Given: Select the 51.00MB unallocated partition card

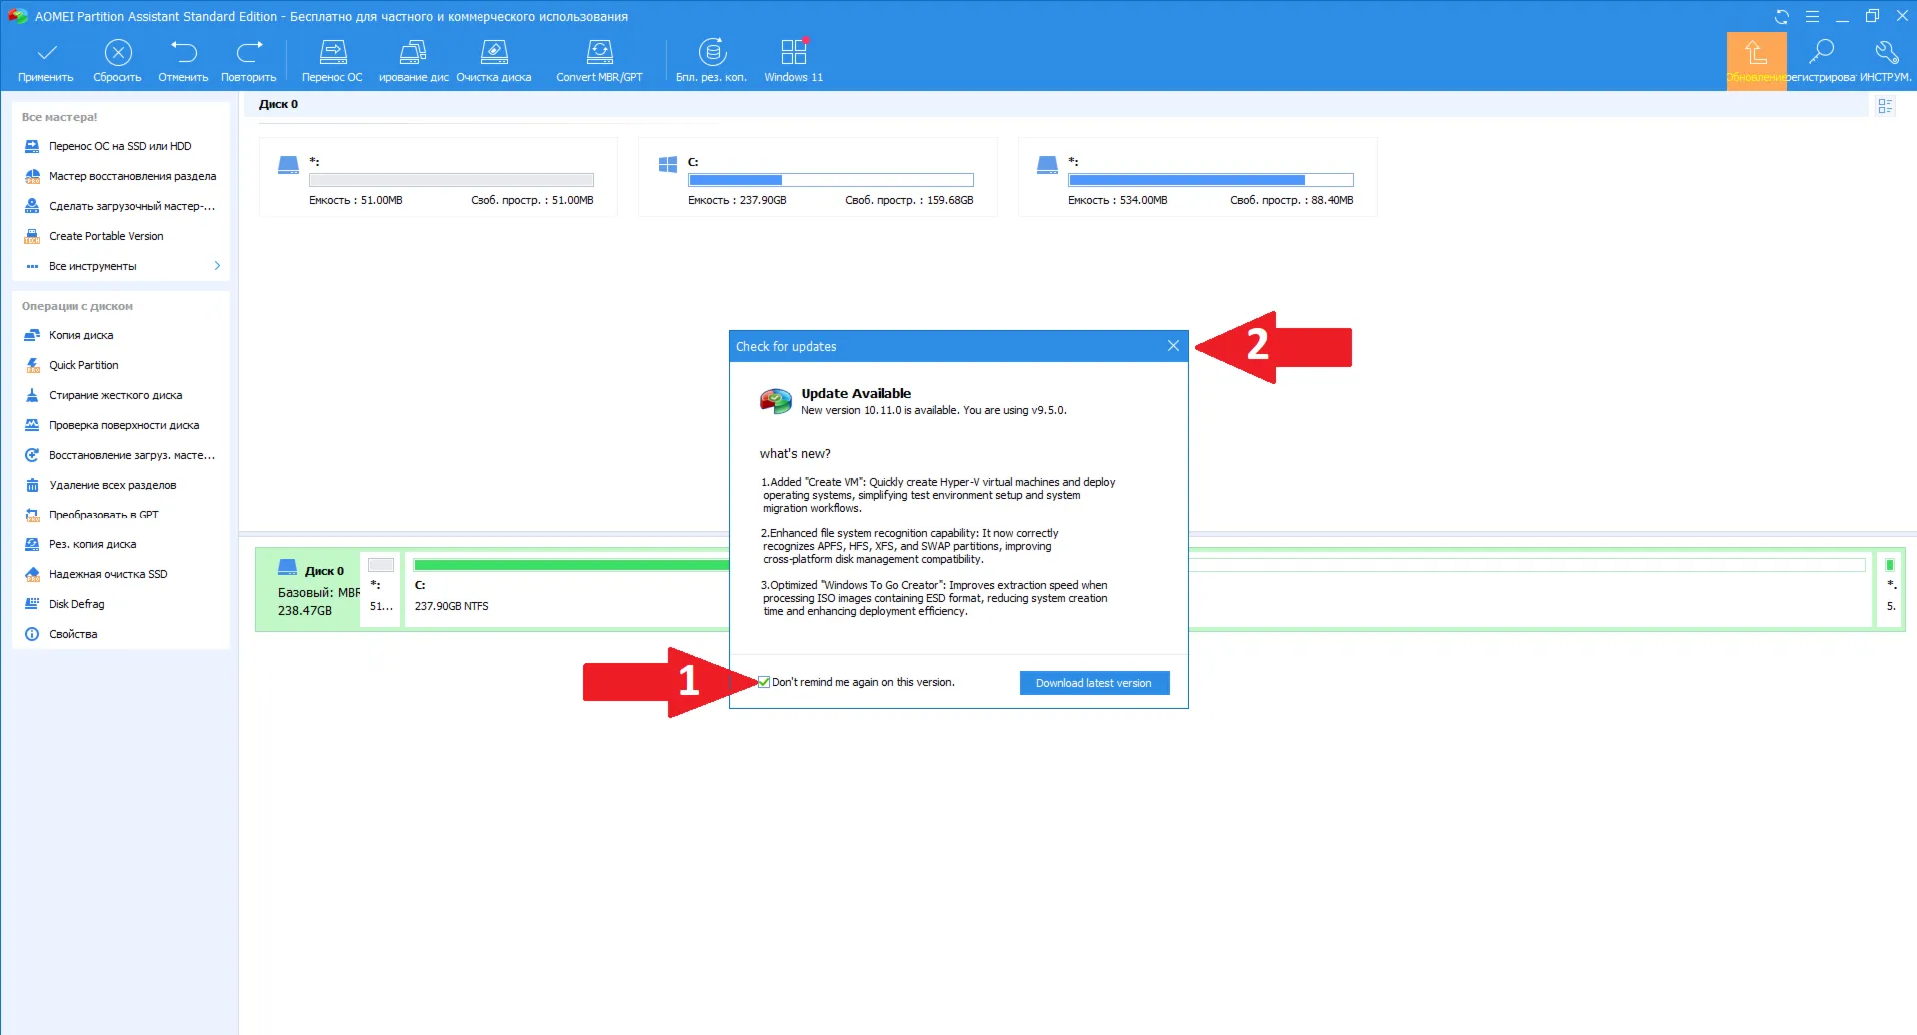Looking at the screenshot, I should [x=438, y=177].
